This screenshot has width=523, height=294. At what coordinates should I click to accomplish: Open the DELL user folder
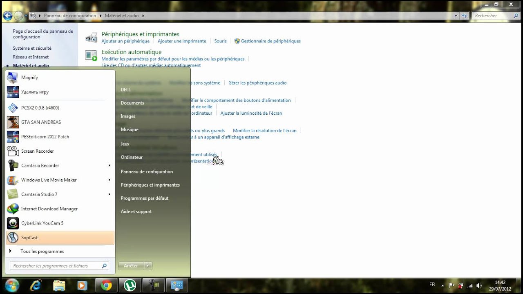tap(125, 89)
